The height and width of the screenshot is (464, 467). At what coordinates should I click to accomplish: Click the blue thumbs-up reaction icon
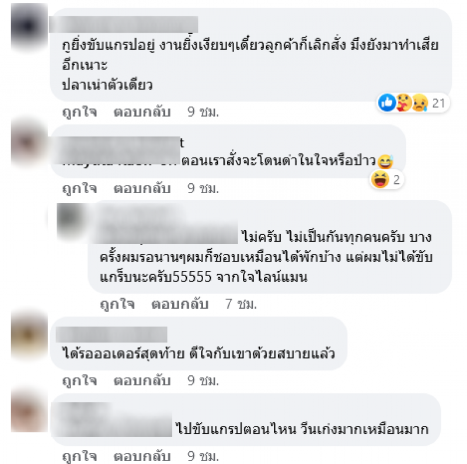387,103
